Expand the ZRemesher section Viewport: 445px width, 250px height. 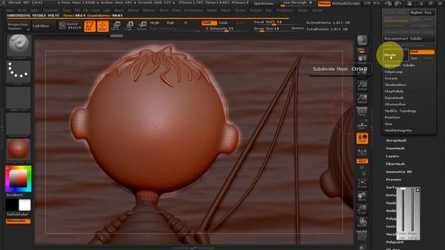pos(396,105)
